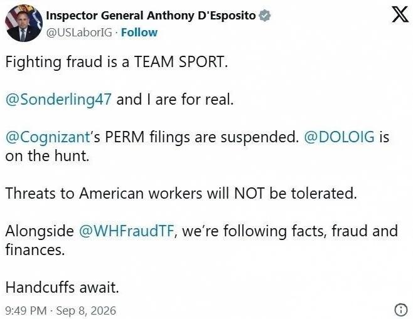Click the 'Handcuffs await.' text

point(62,287)
